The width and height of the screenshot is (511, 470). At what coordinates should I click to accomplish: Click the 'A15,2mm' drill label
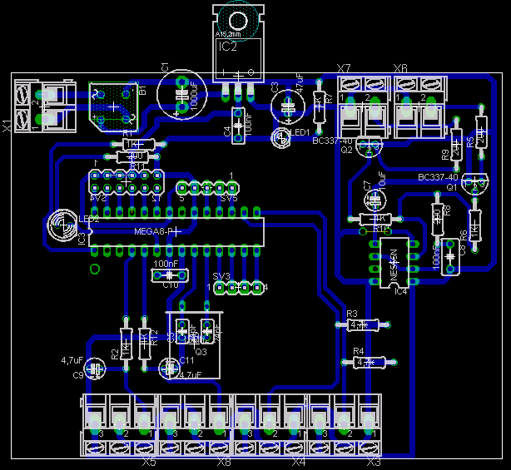pos(228,34)
